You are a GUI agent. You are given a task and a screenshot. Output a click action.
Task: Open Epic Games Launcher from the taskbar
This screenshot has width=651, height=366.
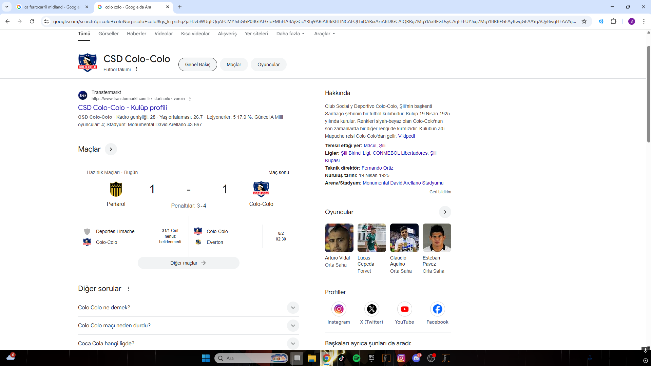pos(371,358)
